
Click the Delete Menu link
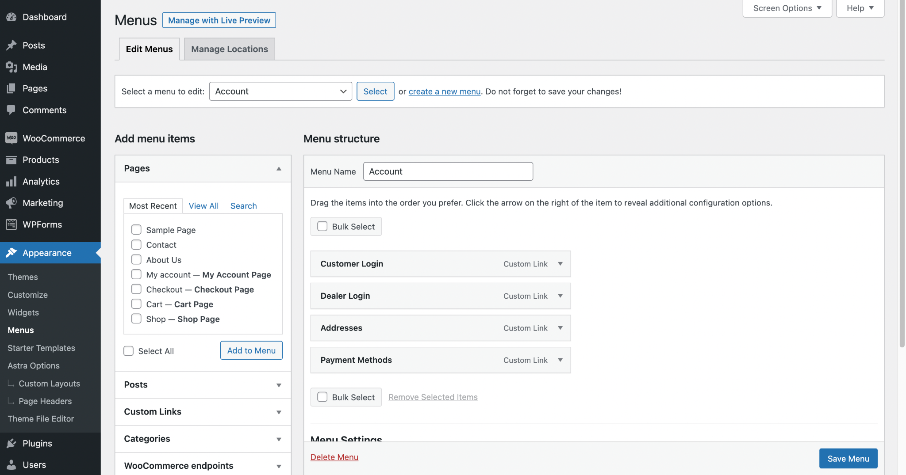[334, 457]
